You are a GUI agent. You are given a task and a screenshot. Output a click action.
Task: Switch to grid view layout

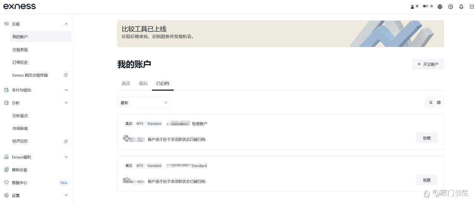point(439,102)
